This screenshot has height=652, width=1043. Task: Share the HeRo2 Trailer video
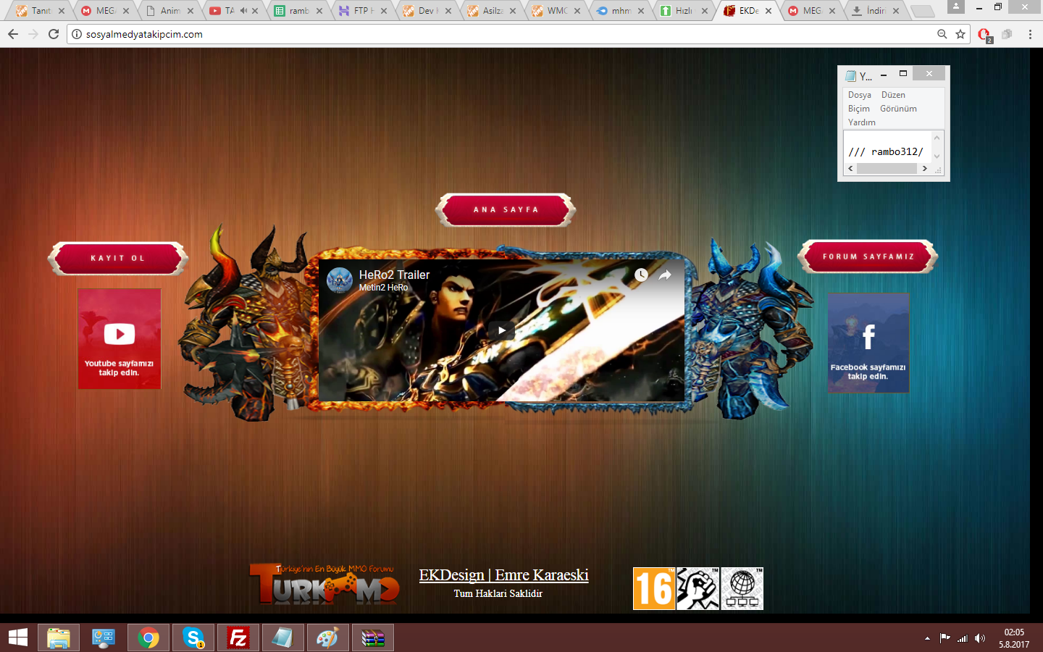665,275
